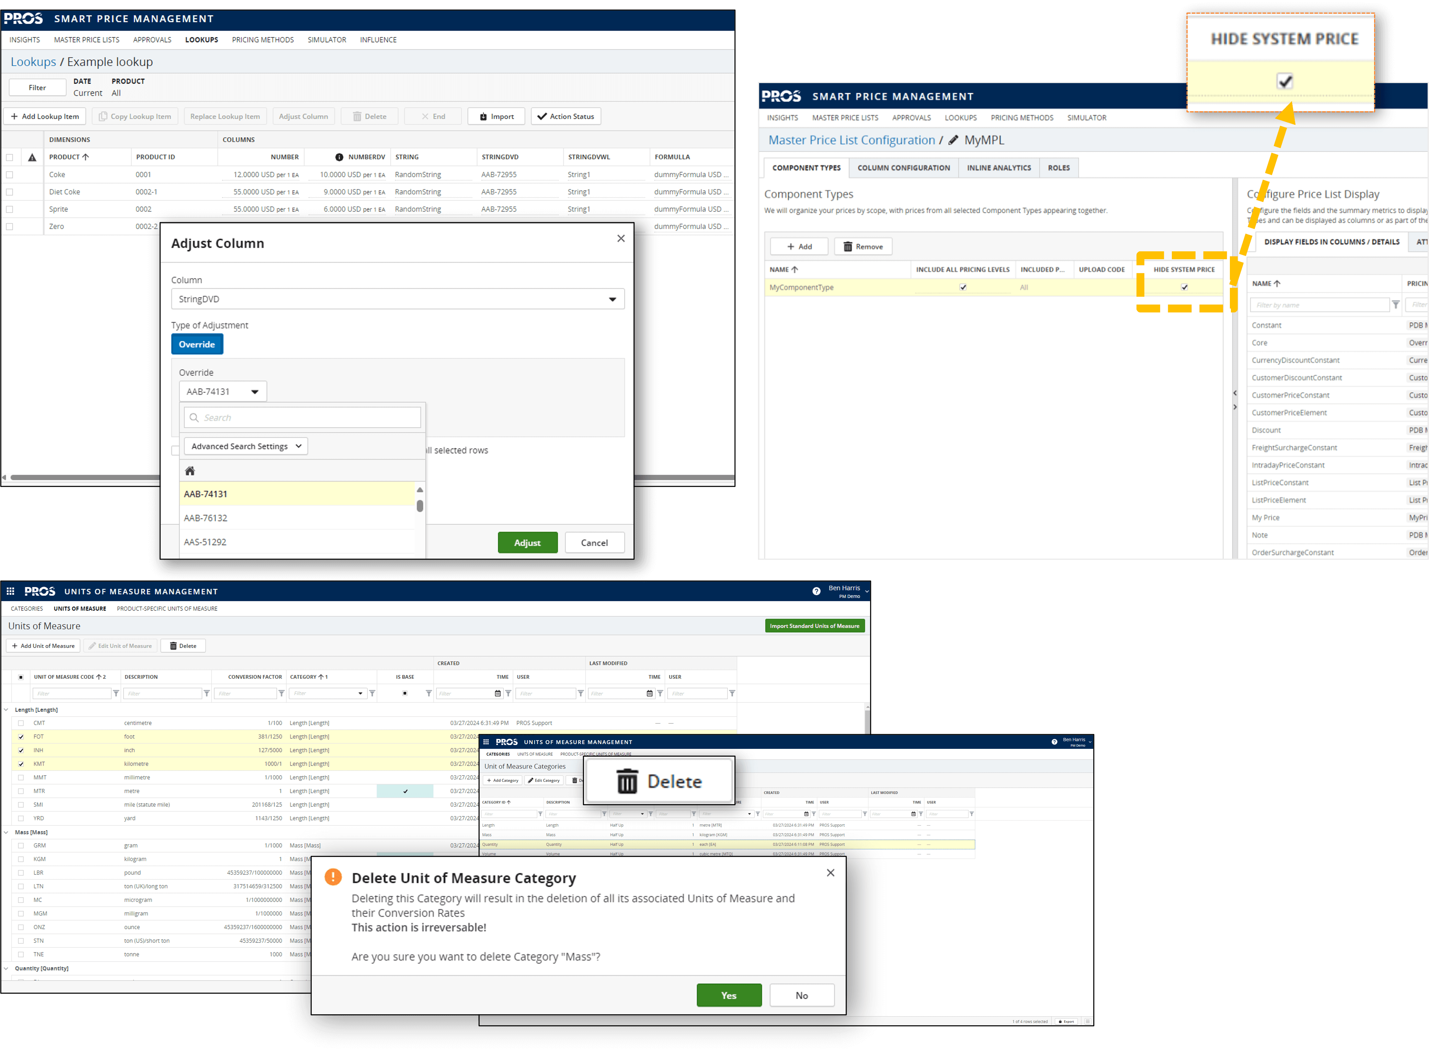
Task: Click the Lookups breadcrumb link
Action: pyautogui.click(x=33, y=62)
